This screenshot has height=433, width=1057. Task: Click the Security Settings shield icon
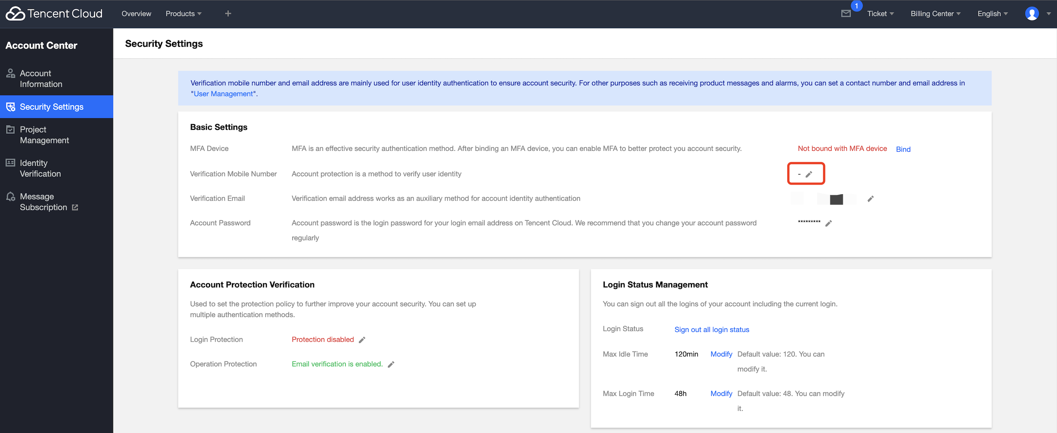pos(11,107)
